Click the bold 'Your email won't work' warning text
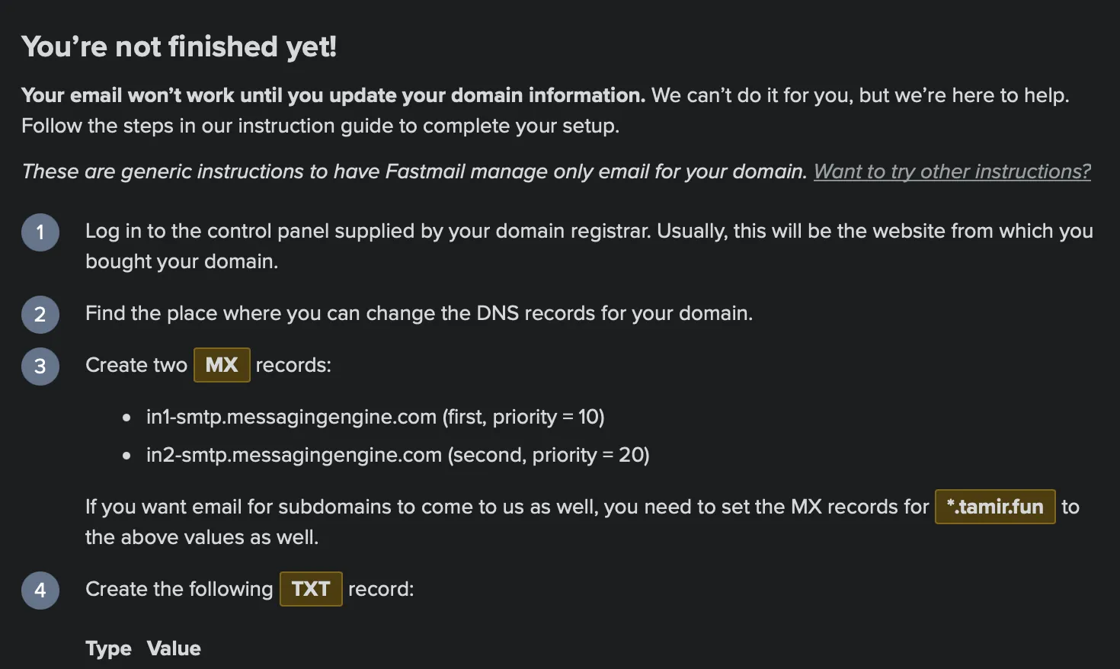 pyautogui.click(x=333, y=95)
